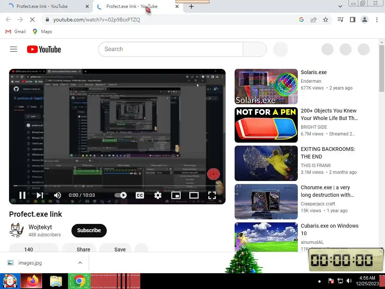The height and width of the screenshot is (289, 385).
Task: Open File Explorer from the taskbar
Action: (x=56, y=281)
